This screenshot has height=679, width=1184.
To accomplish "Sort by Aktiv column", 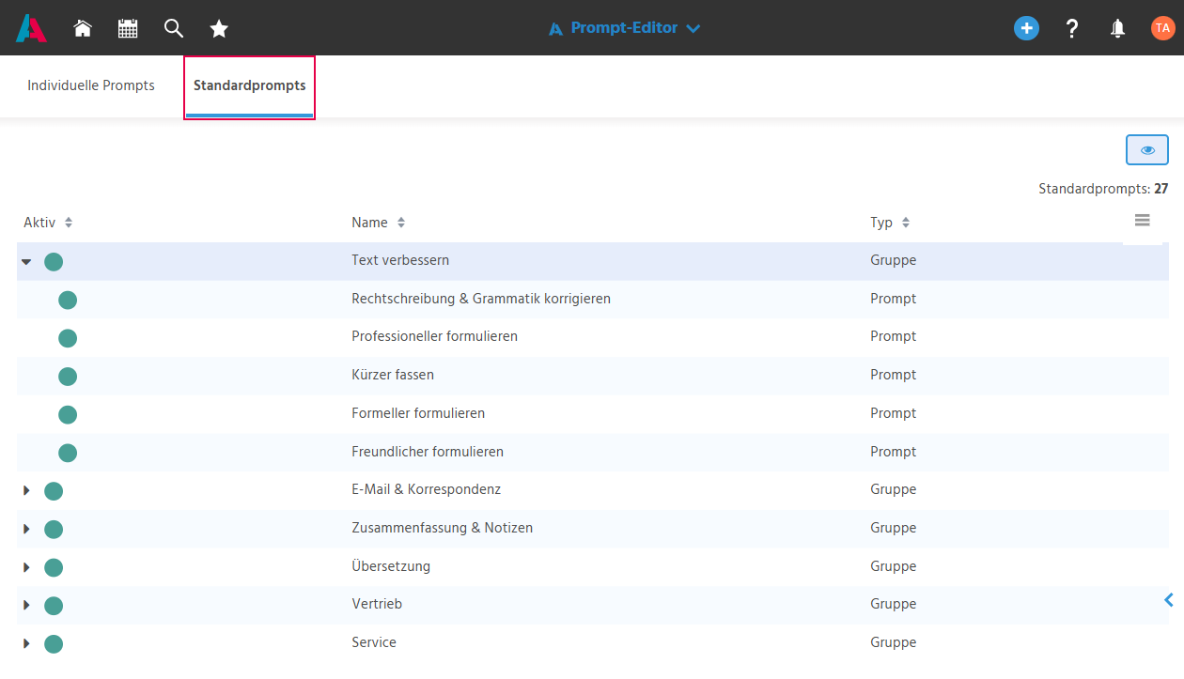I will point(48,223).
